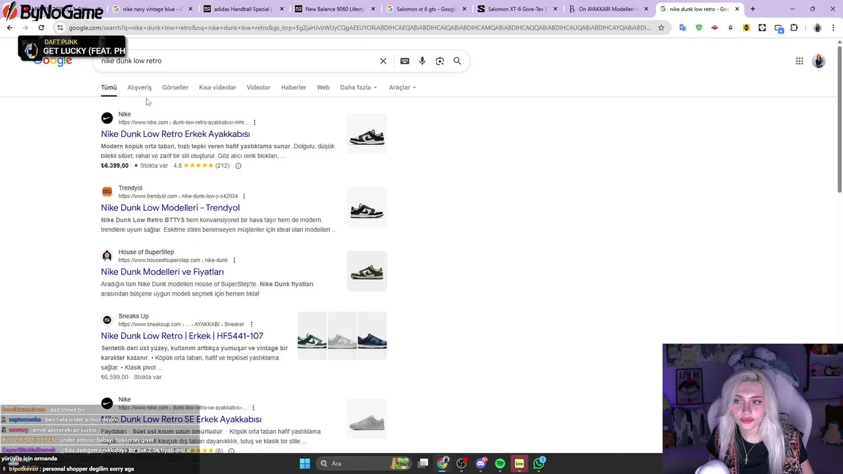Expand the Daha fazla dropdown
Viewport: 843px width, 474px height.
tap(358, 88)
